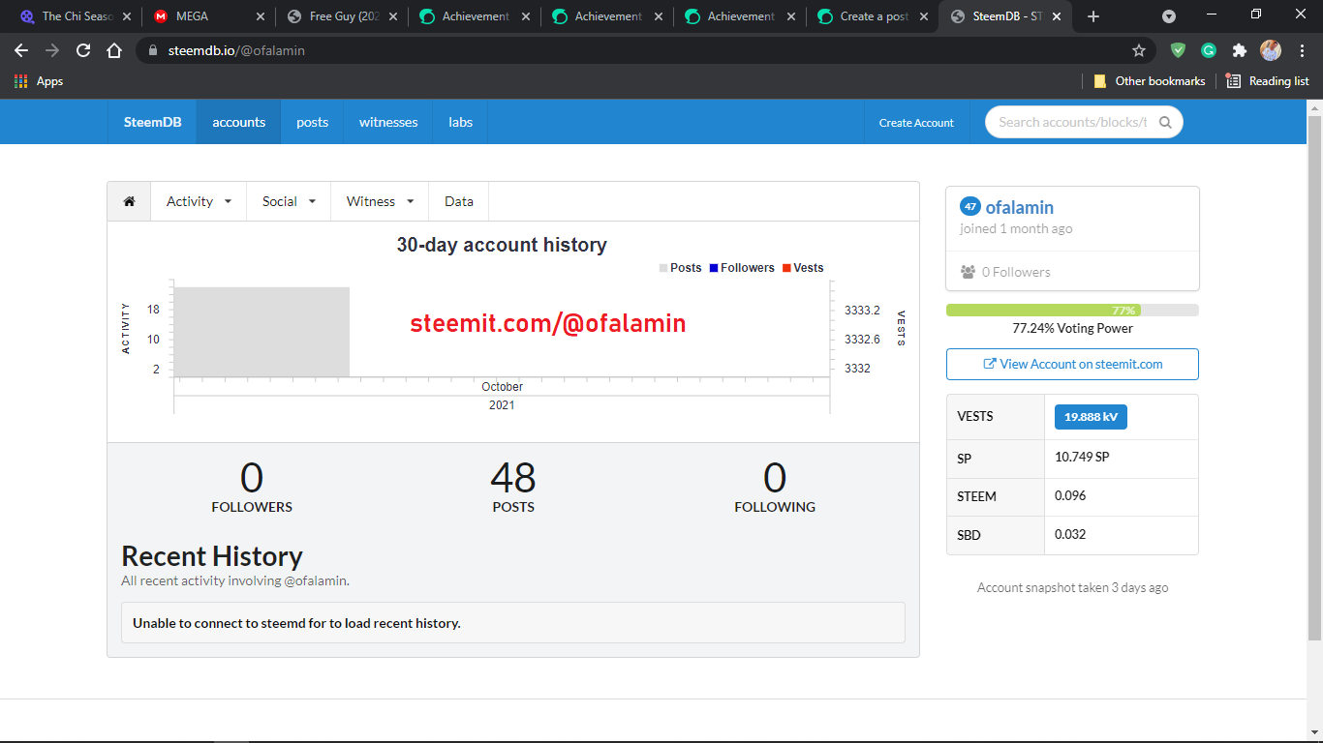Open the Extensions puzzle menu
The height and width of the screenshot is (743, 1323).
[x=1240, y=50]
